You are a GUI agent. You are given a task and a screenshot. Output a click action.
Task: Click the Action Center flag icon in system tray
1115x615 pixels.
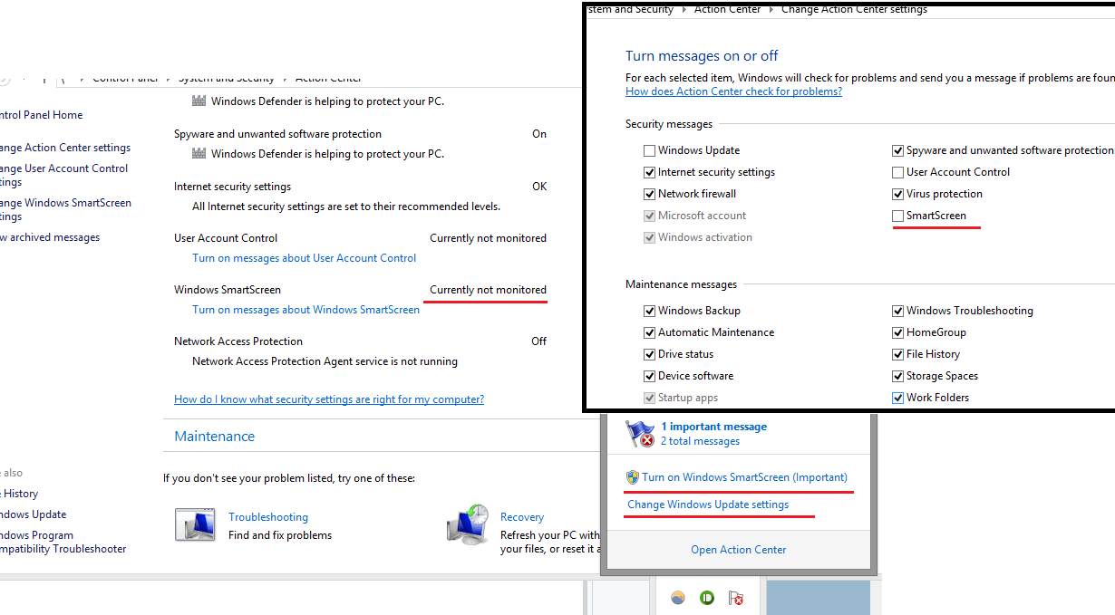point(736,598)
